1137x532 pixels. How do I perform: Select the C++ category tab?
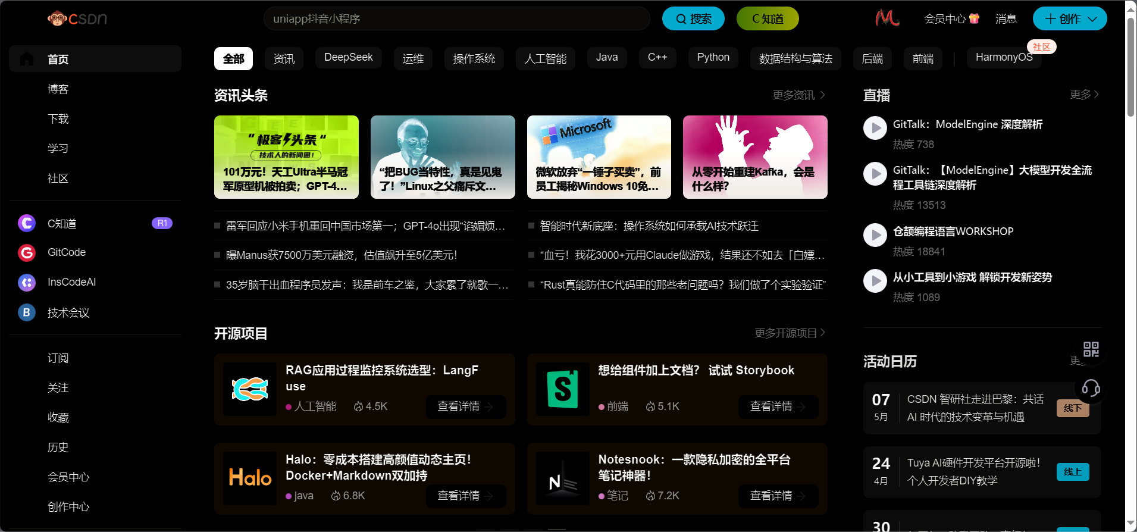coord(657,58)
